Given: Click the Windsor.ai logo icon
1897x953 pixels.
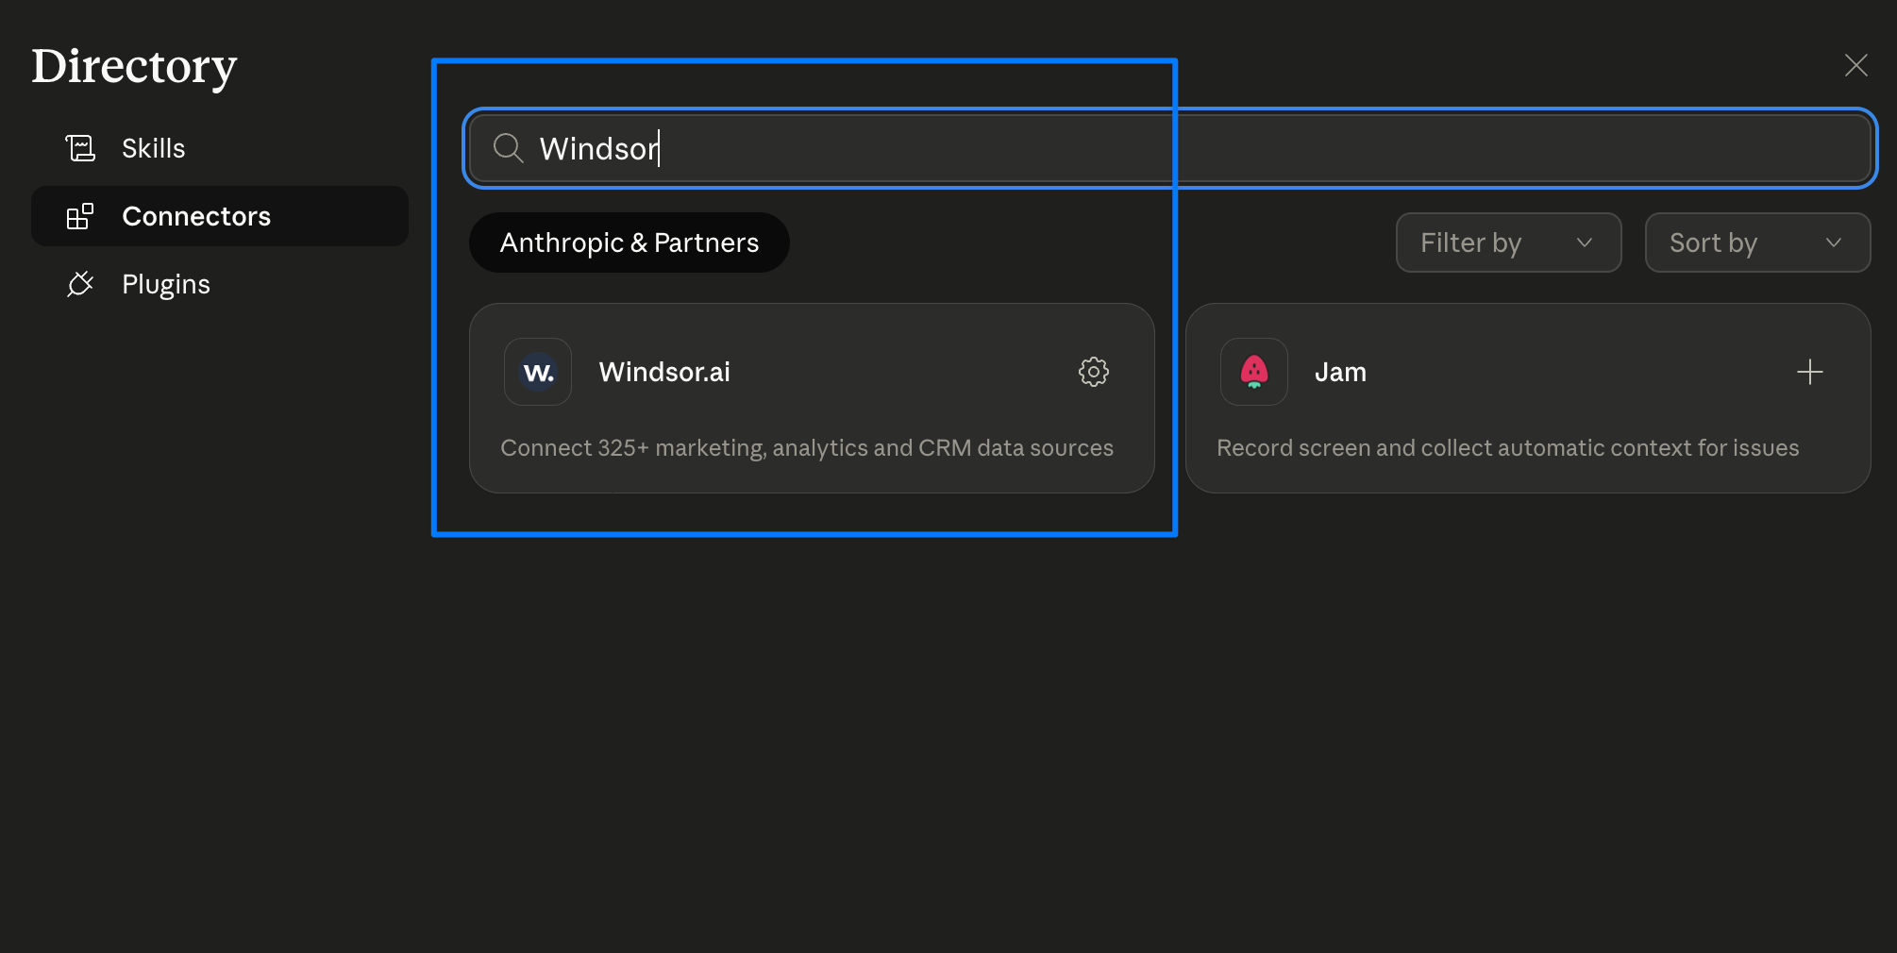Looking at the screenshot, I should [x=538, y=372].
